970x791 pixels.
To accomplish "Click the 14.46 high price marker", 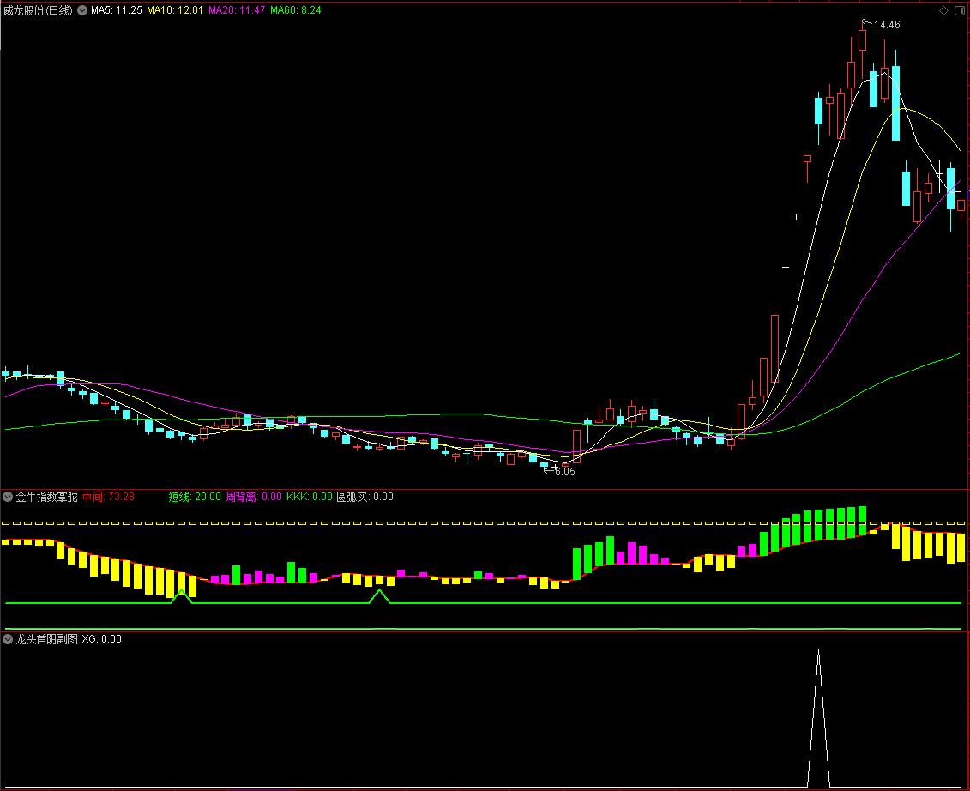I will tap(887, 25).
